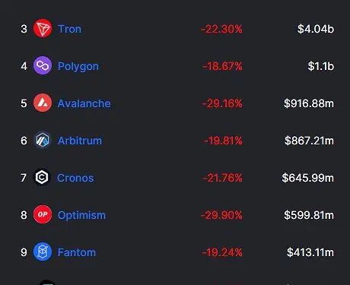Click the red Avalanche logo icon
350x285 pixels.
point(43,103)
